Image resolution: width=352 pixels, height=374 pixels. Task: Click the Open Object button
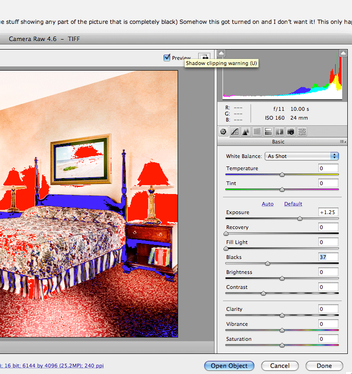pos(229,366)
